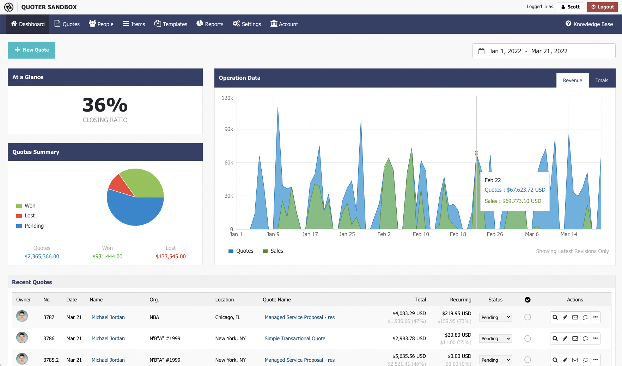The image size is (622, 366).
Task: Open the People menu
Action: [x=101, y=24]
